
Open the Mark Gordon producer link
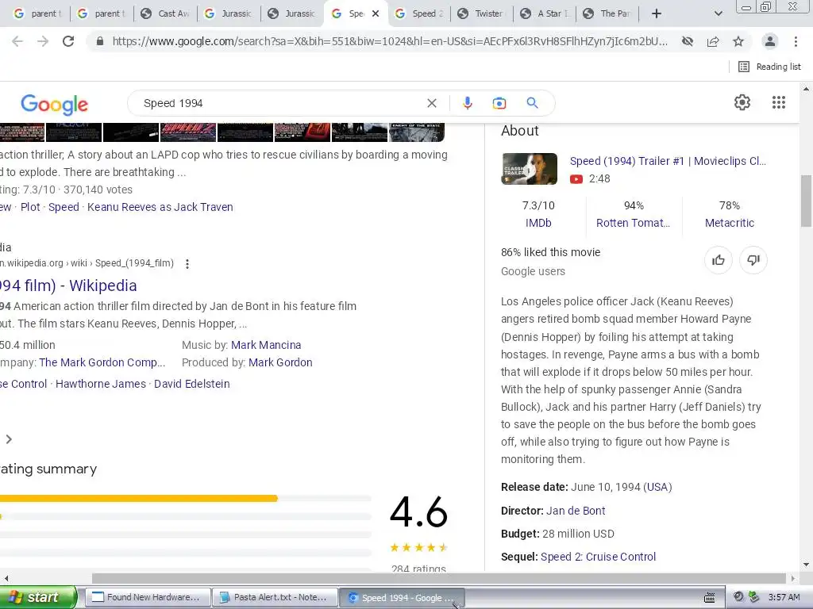pos(280,362)
